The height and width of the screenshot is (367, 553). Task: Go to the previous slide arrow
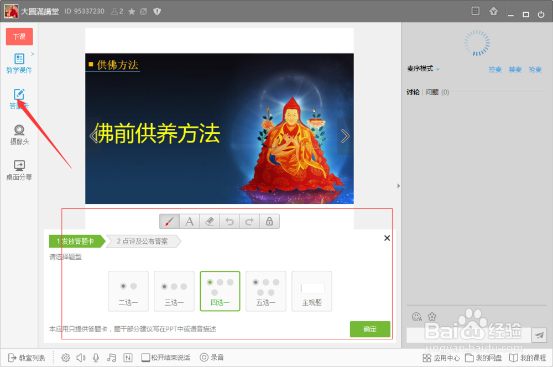coord(93,136)
